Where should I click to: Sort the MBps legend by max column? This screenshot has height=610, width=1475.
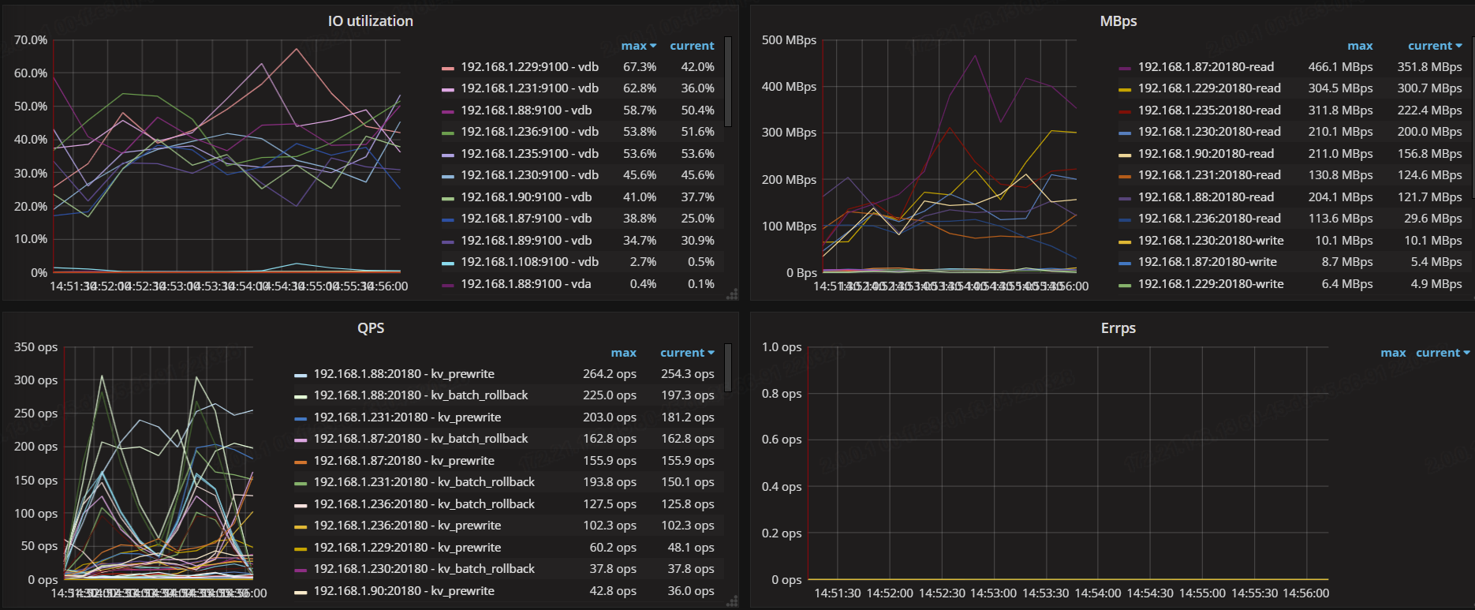click(1359, 46)
